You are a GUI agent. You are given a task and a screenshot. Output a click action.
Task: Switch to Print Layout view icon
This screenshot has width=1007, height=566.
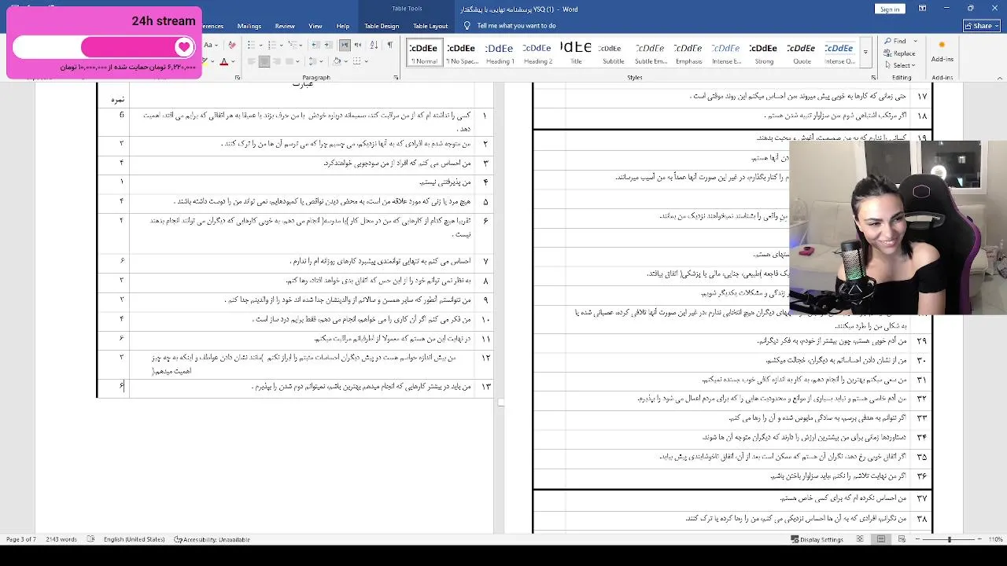pyautogui.click(x=881, y=539)
